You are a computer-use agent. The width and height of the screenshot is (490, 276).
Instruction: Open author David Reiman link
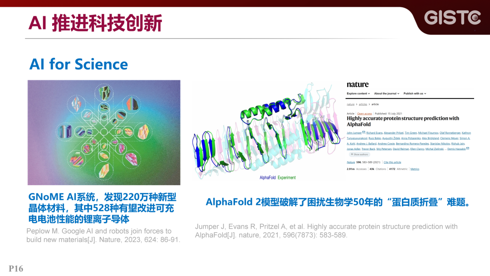pos(401,149)
